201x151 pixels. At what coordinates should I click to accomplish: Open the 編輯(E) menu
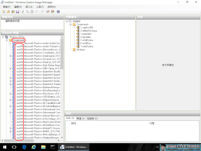[x=18, y=7]
